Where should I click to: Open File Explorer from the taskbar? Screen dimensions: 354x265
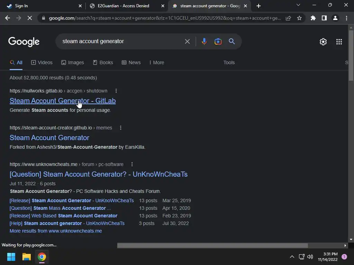point(26,257)
